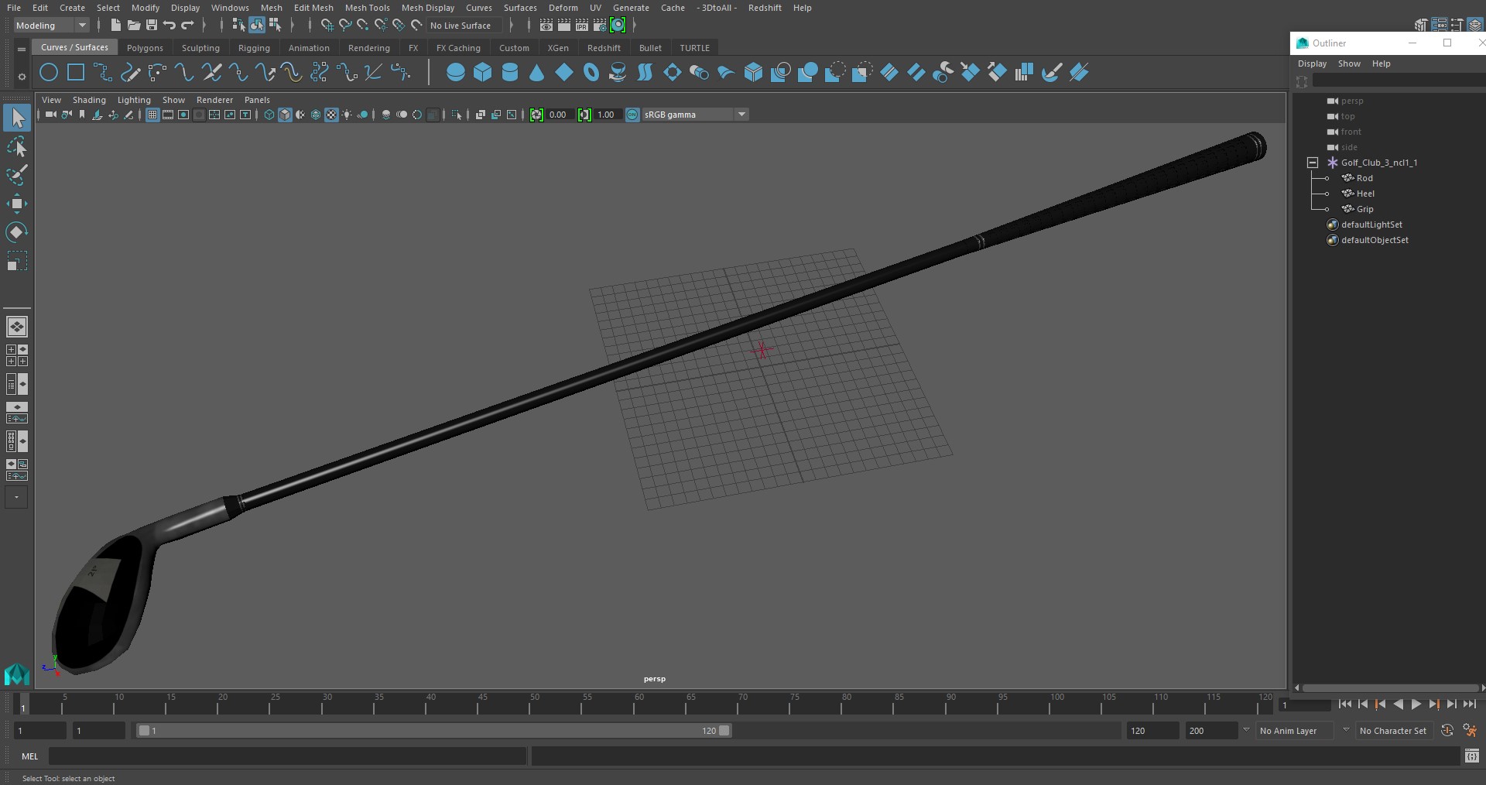Open the viewport Panels menu
This screenshot has height=785, width=1486.
point(257,100)
